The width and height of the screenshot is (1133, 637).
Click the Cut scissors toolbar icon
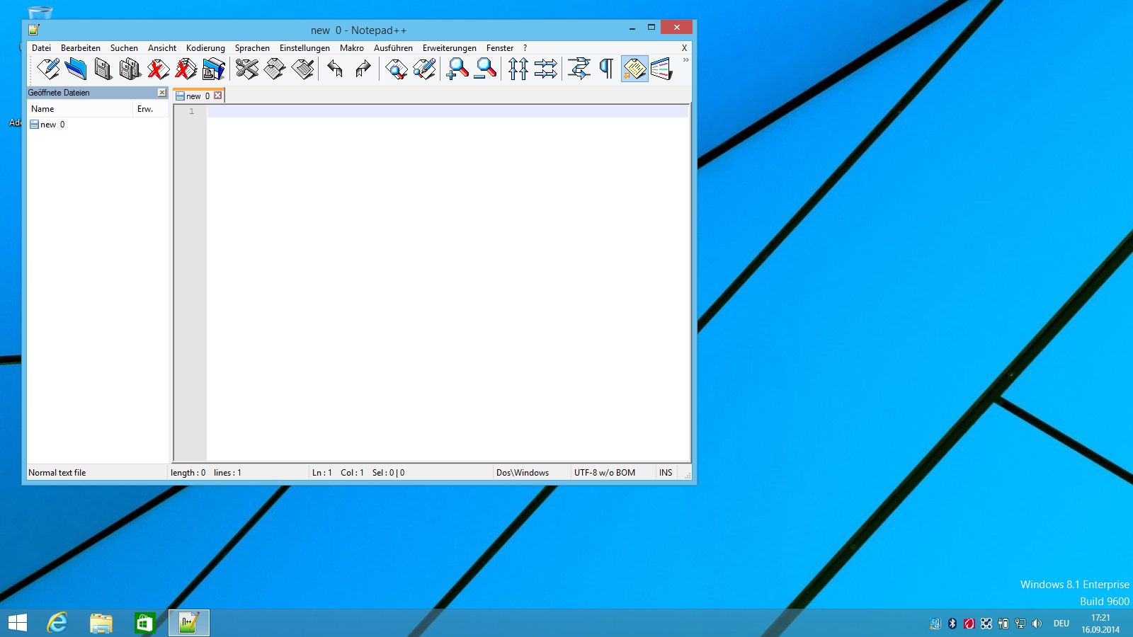point(247,69)
